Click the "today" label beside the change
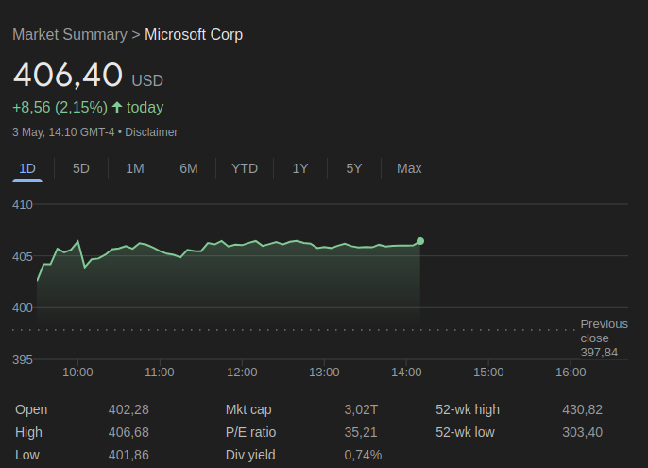This screenshot has height=468, width=648. pyautogui.click(x=145, y=108)
